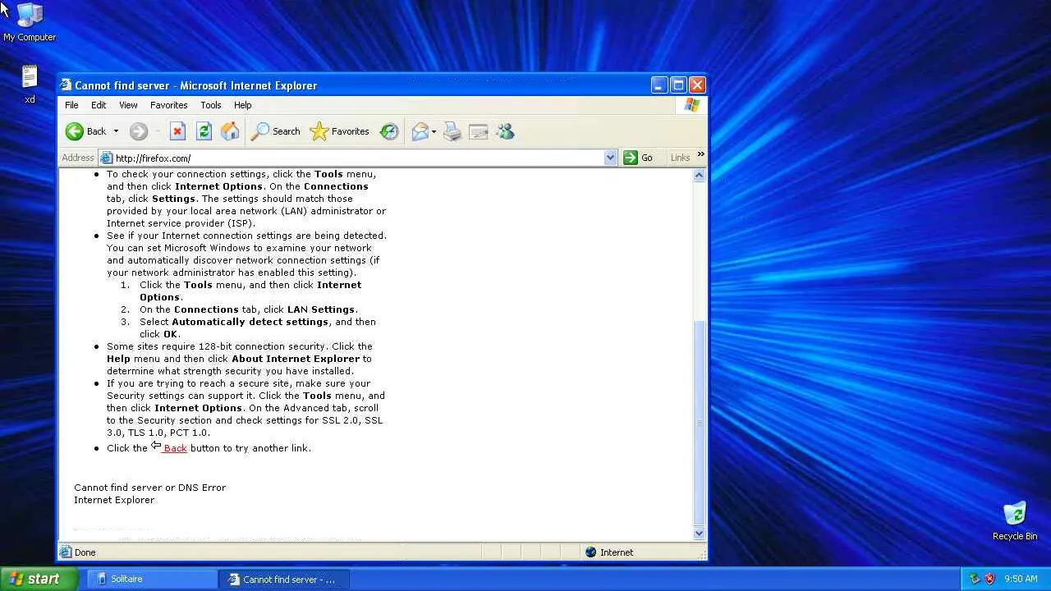This screenshot has height=591, width=1051.
Task: Select the xd file on the desktop
Action: [x=30, y=85]
